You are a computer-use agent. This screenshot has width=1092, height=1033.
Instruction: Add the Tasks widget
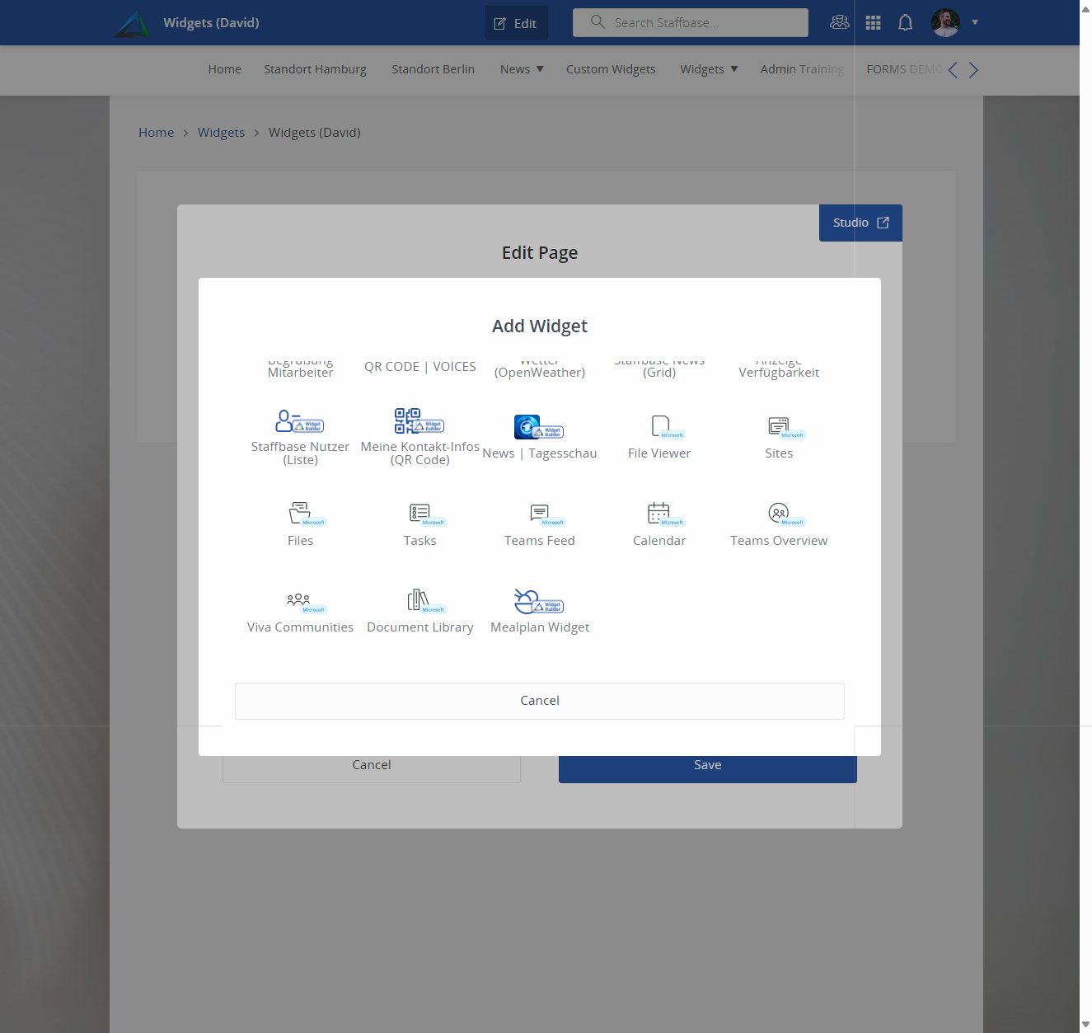[x=419, y=524]
